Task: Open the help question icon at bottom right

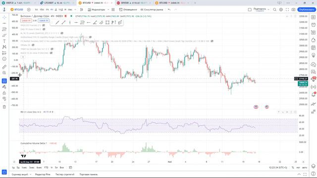Action: [x=313, y=174]
